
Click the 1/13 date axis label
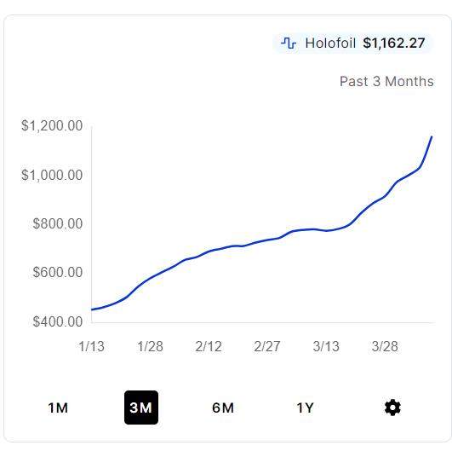click(91, 346)
